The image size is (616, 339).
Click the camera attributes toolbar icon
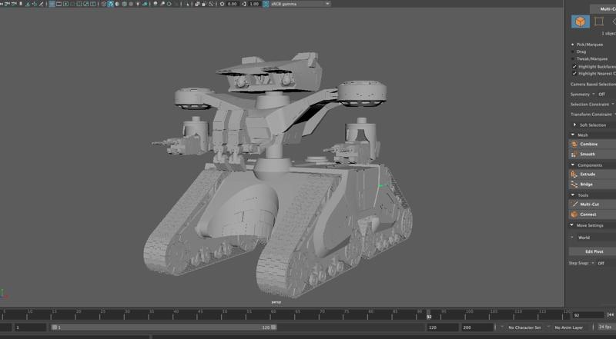pyautogui.click(x=14, y=4)
